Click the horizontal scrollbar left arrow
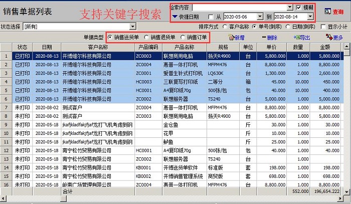Image resolution: width=351 pixels, height=204 pixels. point(3,198)
